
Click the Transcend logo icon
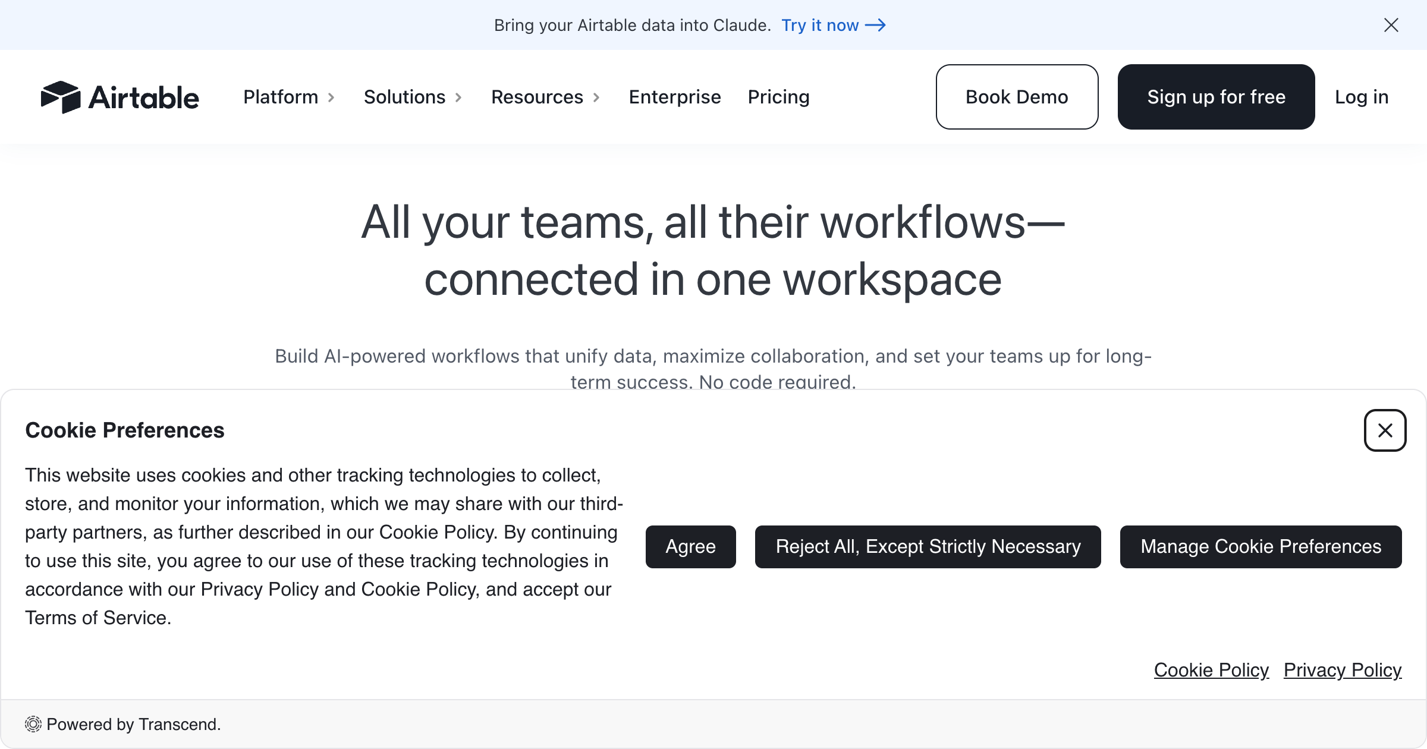tap(33, 724)
